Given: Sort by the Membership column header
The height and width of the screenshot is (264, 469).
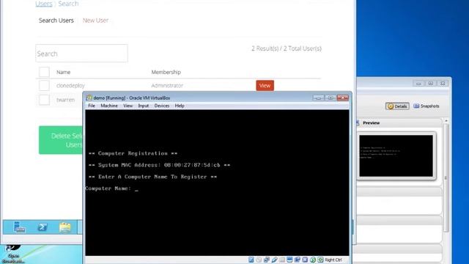Looking at the screenshot, I should click(x=166, y=72).
